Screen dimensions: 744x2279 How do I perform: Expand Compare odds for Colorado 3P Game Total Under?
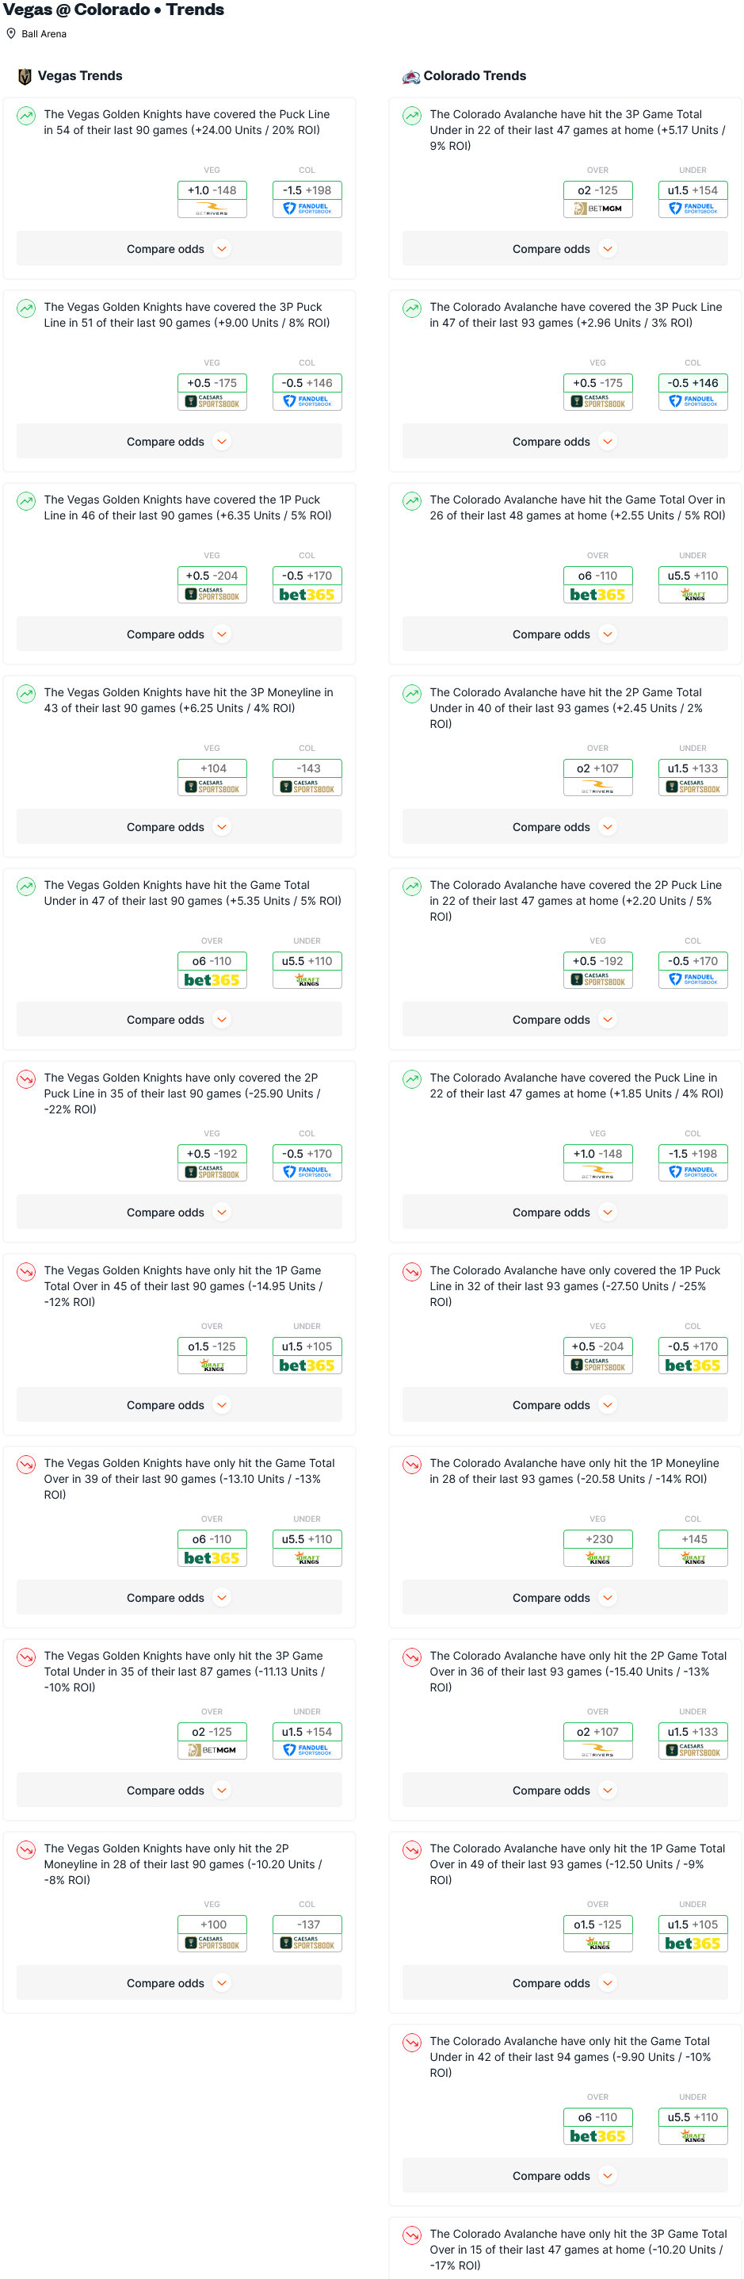tap(565, 249)
